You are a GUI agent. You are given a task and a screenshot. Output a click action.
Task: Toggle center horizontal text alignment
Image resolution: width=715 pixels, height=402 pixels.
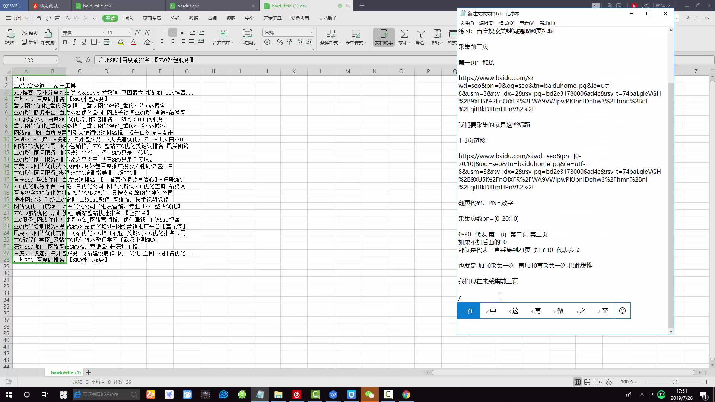[173, 42]
